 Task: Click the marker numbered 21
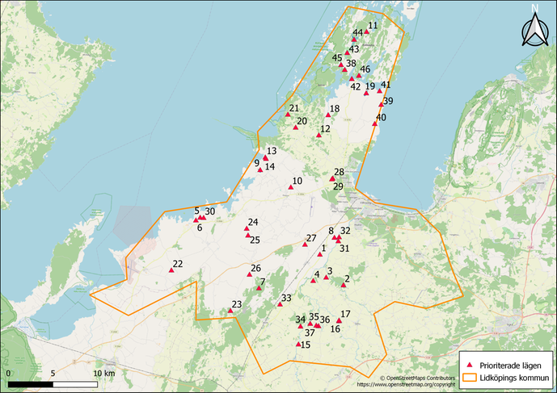click(288, 115)
